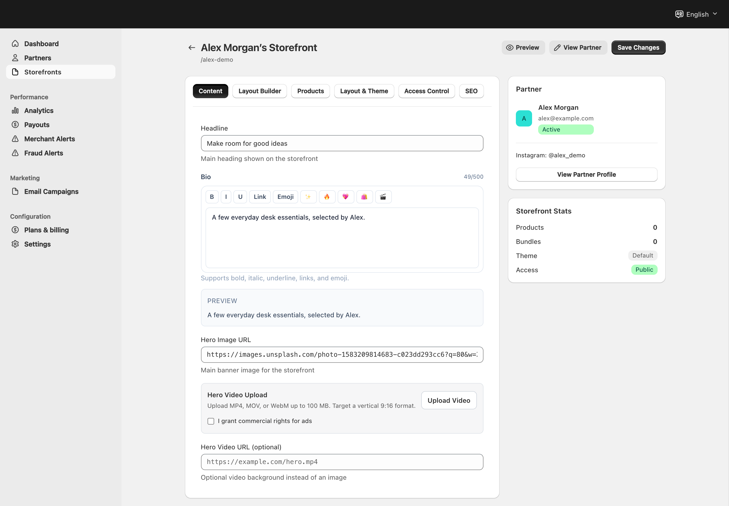Screen dimensions: 729x506
Task: Select Storefronts in the sidebar
Action: click(x=60, y=72)
